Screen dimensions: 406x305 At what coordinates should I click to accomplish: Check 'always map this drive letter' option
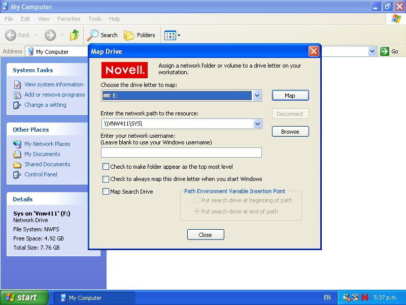click(x=106, y=179)
